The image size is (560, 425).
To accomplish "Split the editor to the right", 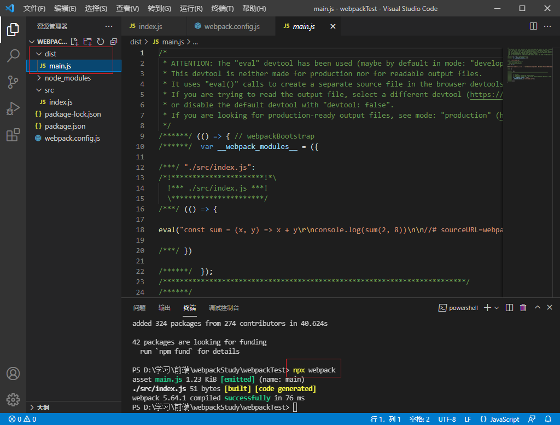I will pyautogui.click(x=533, y=26).
